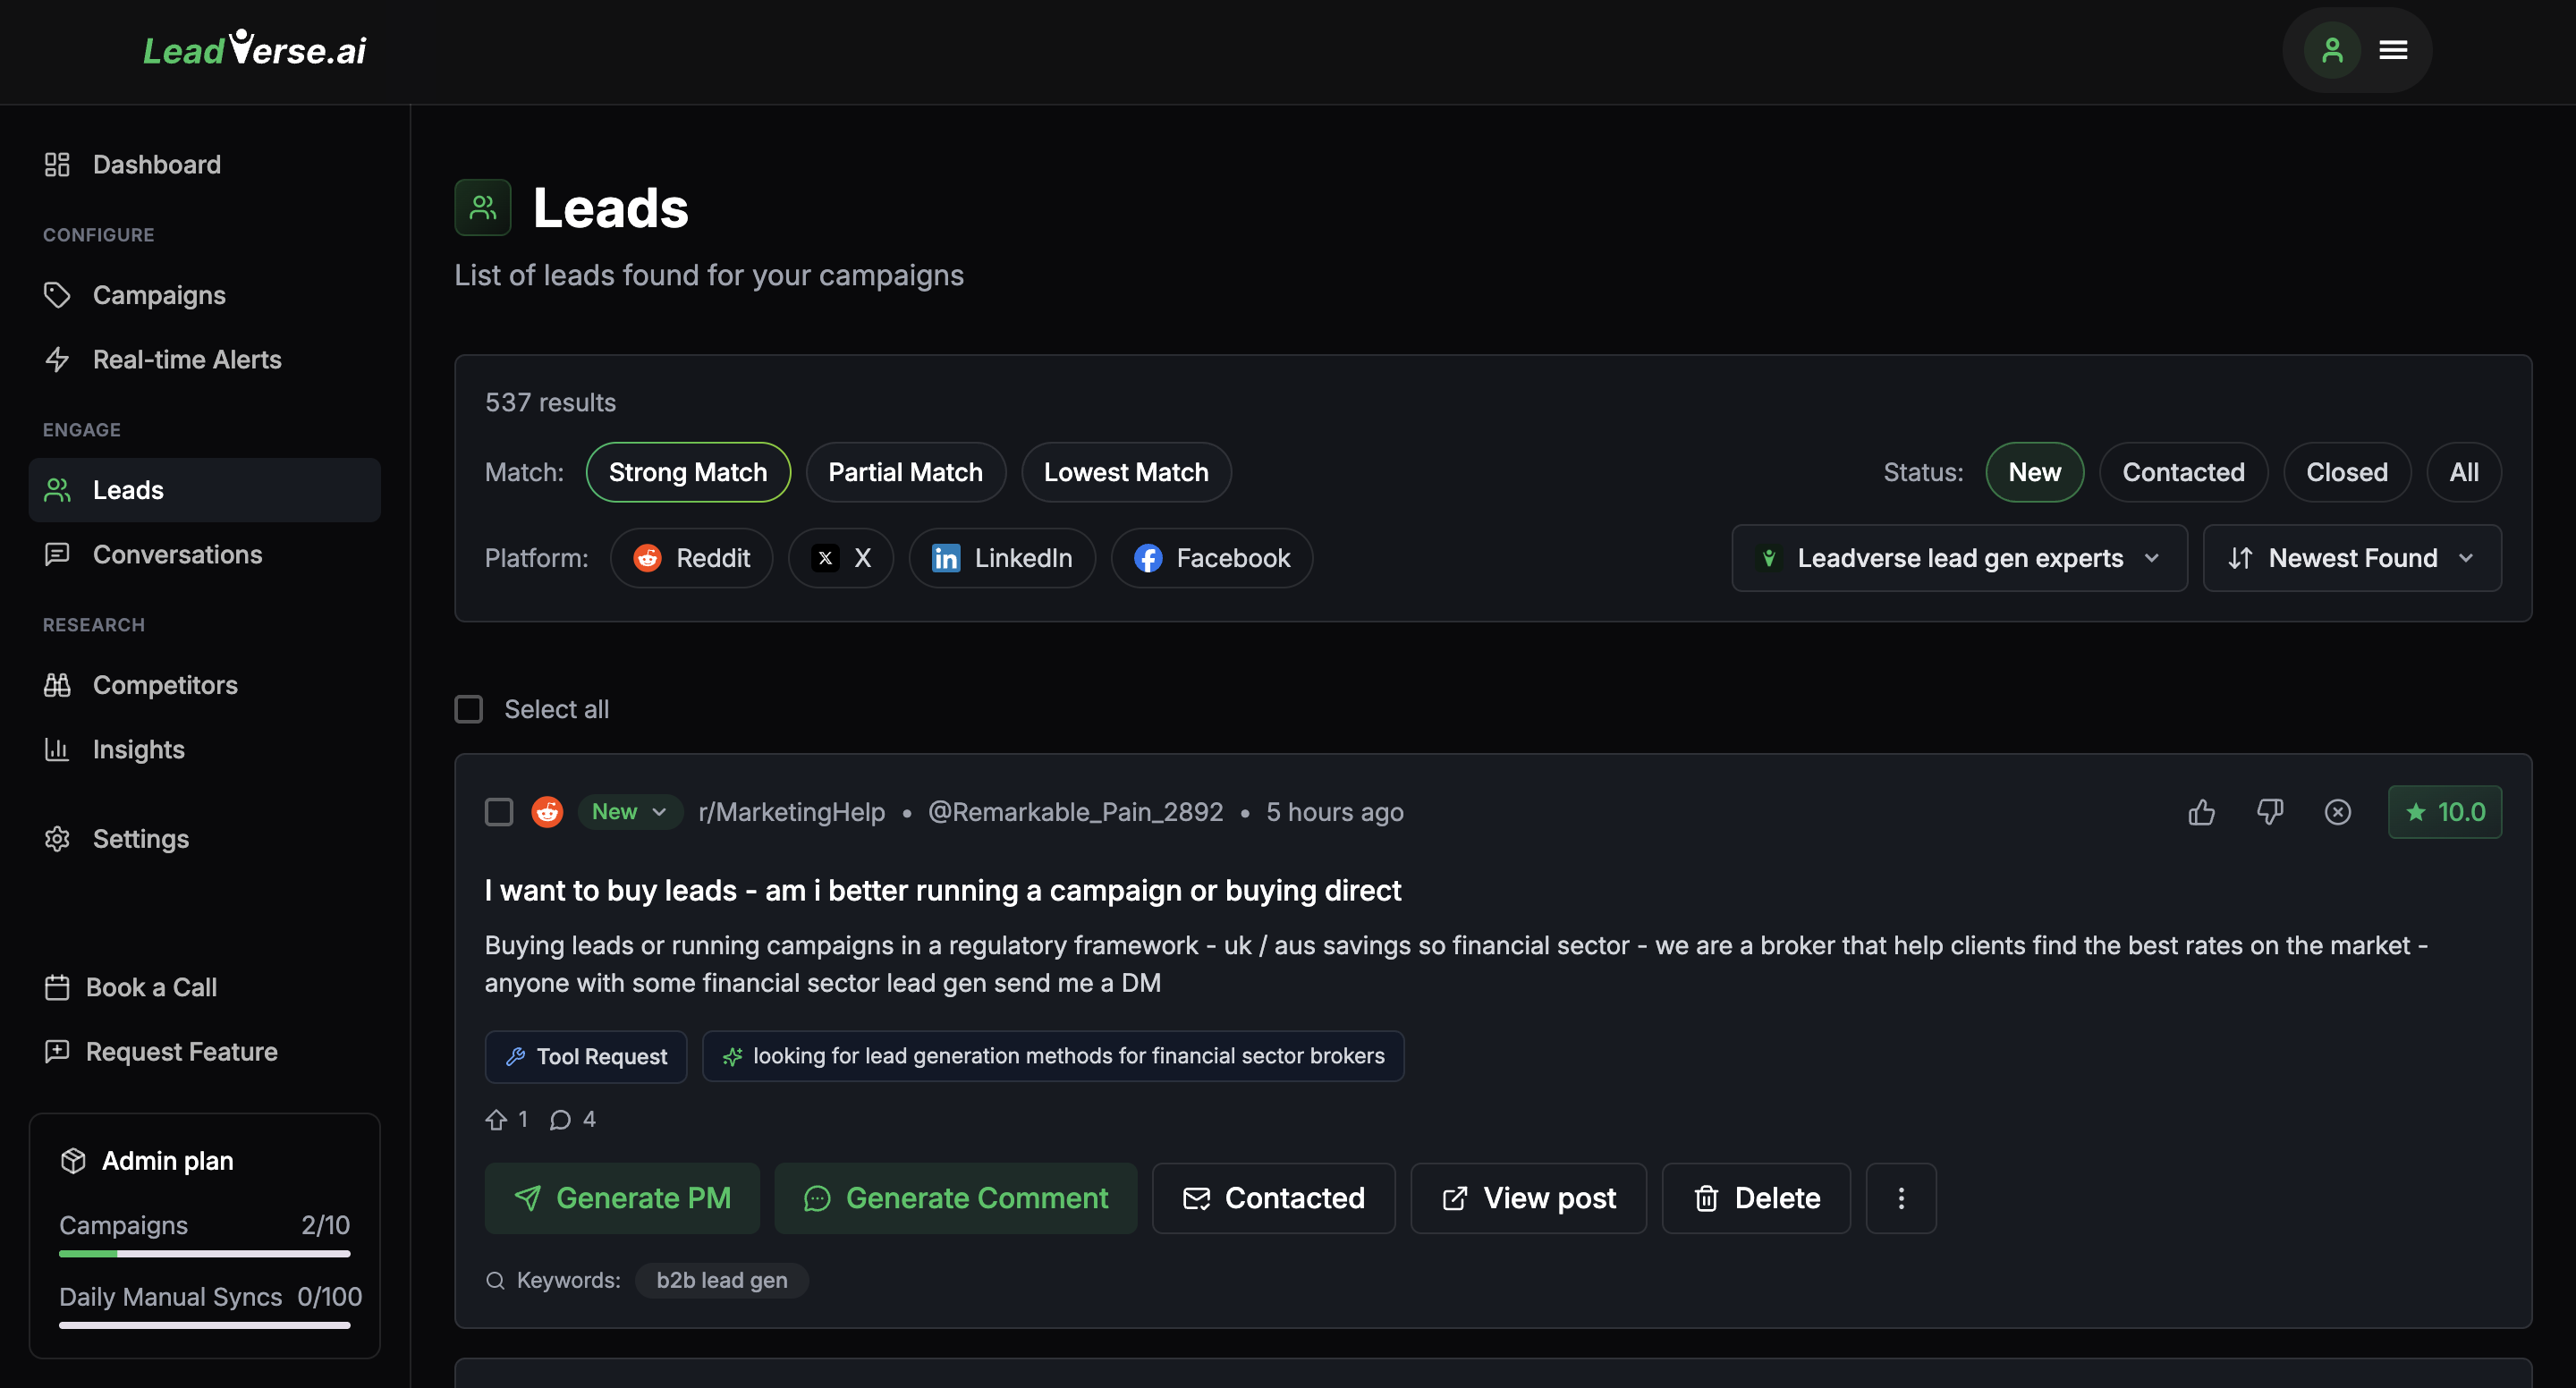Viewport: 2576px width, 1388px height.
Task: Open the Leadverse lead gen experts dropdown
Action: pos(1958,558)
